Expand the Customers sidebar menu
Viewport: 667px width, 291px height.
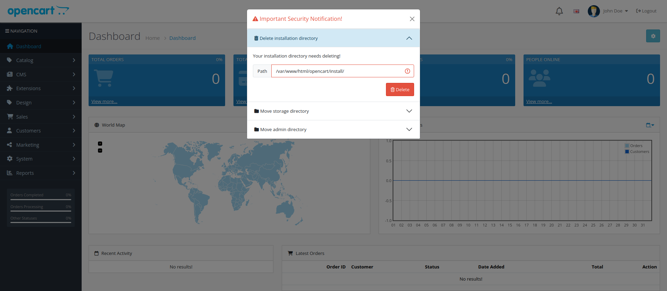[x=41, y=131]
